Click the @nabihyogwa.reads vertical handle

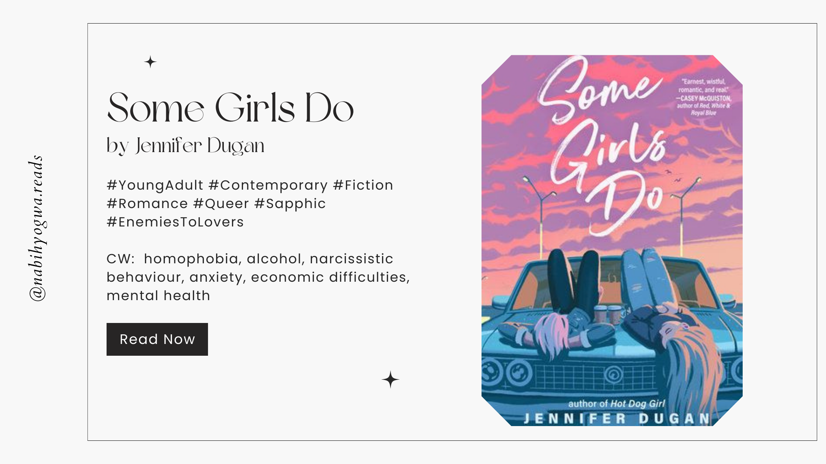37,229
